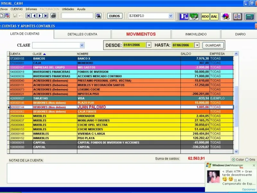Click the SALDO column header

(195, 54)
